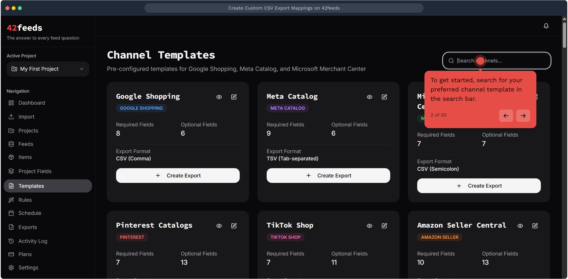View Amazon Seller Central eye icon
This screenshot has width=568, height=279.
click(520, 226)
